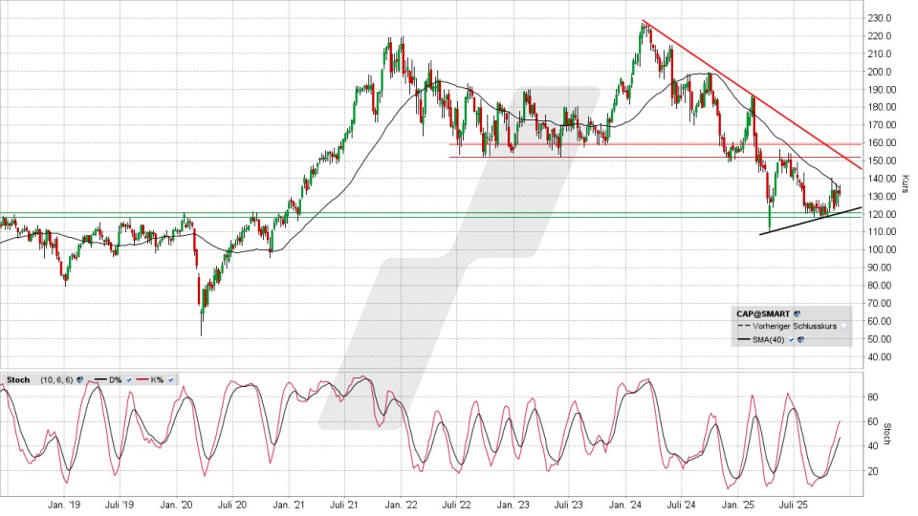Click the globe icon next to Stoch parameters

(80, 380)
